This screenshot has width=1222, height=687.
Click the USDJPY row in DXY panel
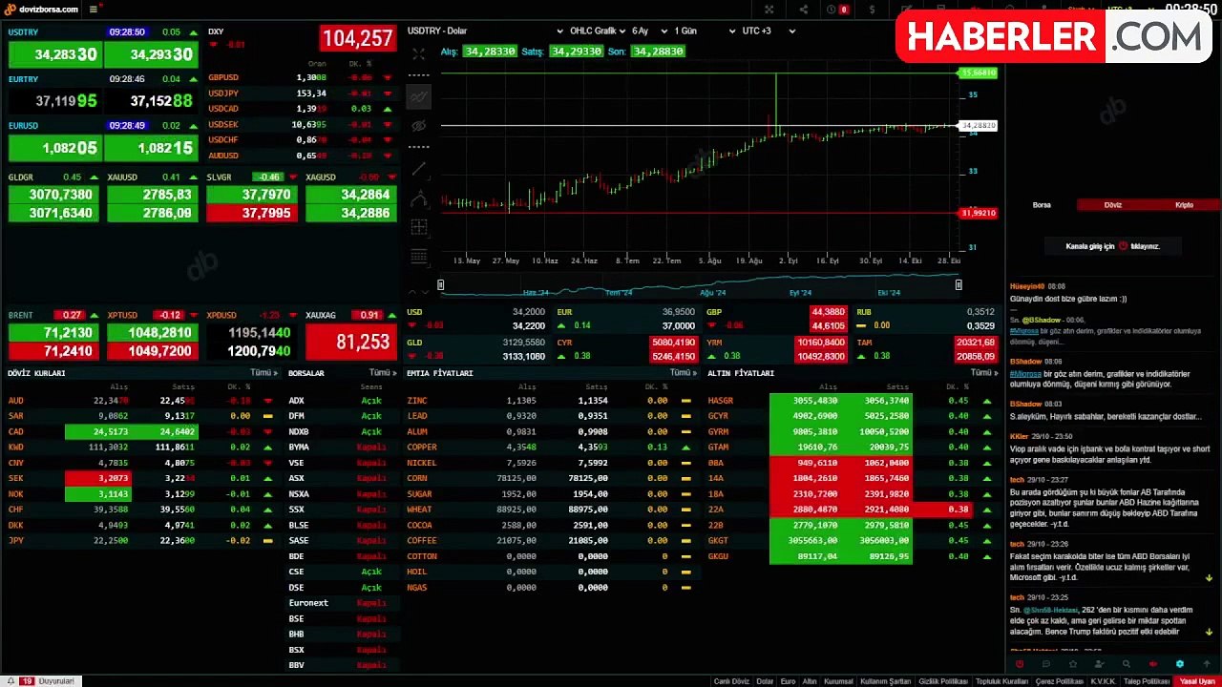click(300, 94)
